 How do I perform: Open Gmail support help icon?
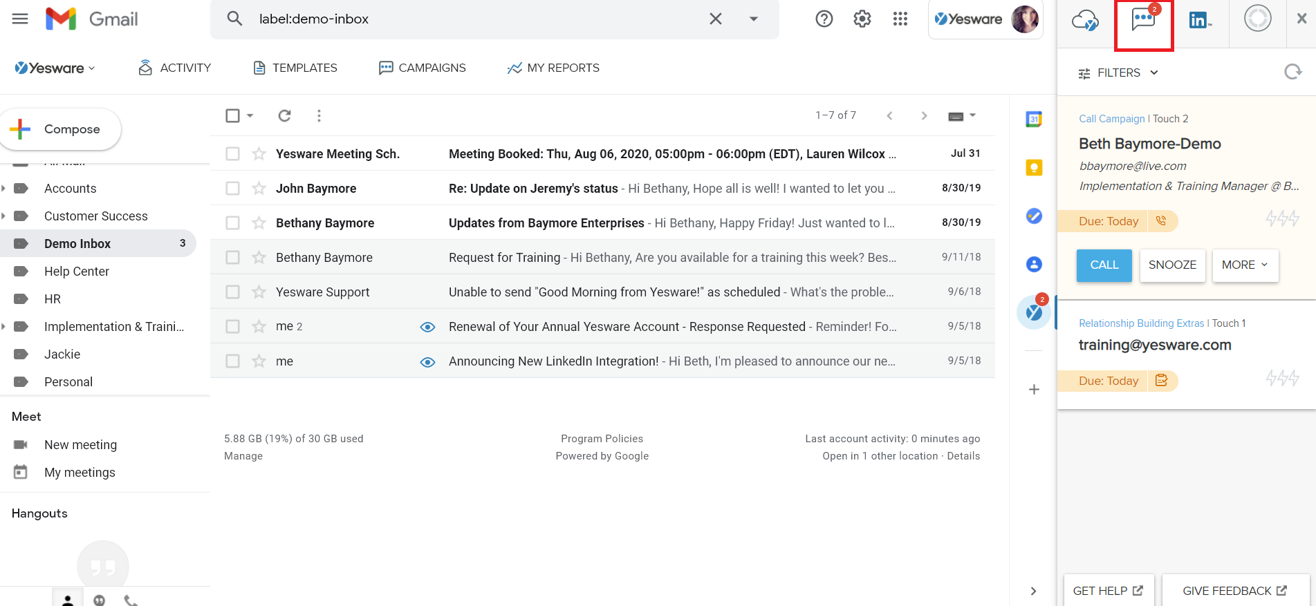[x=824, y=19]
